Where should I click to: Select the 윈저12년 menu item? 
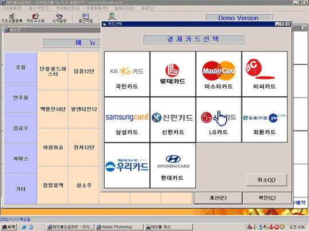[x=84, y=147]
